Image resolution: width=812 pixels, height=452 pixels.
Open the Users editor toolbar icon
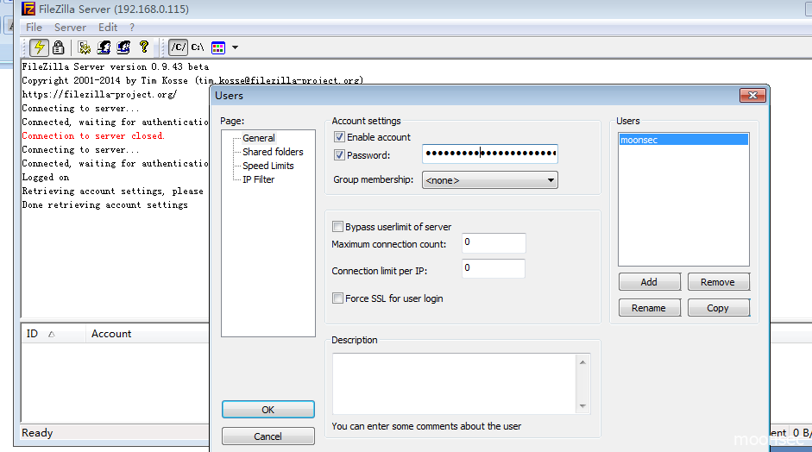104,47
